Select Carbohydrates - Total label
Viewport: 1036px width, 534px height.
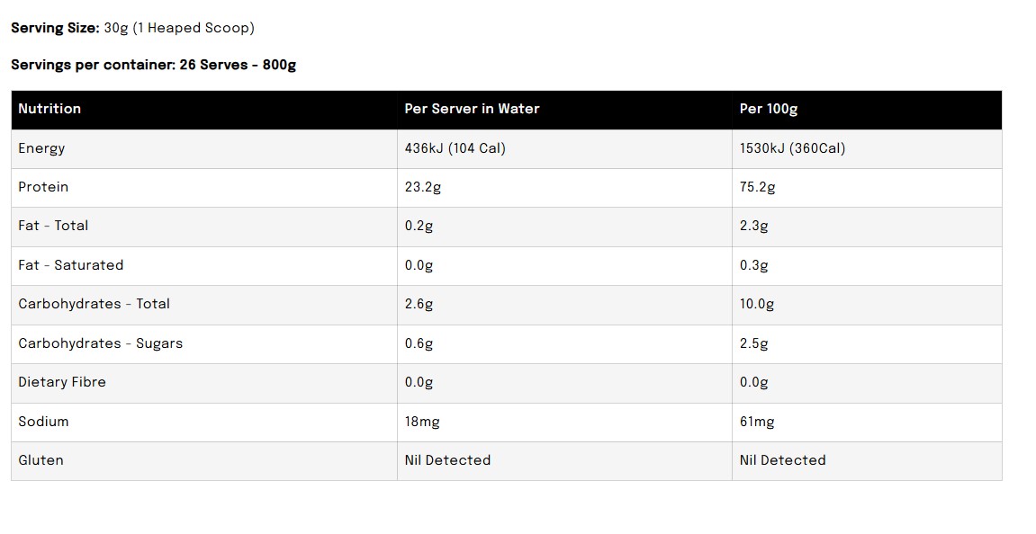coord(94,304)
